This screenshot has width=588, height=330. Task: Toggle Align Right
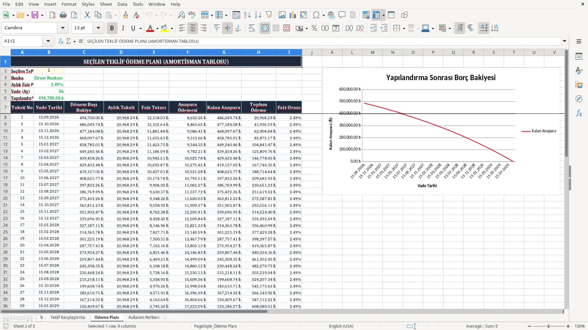click(204, 28)
